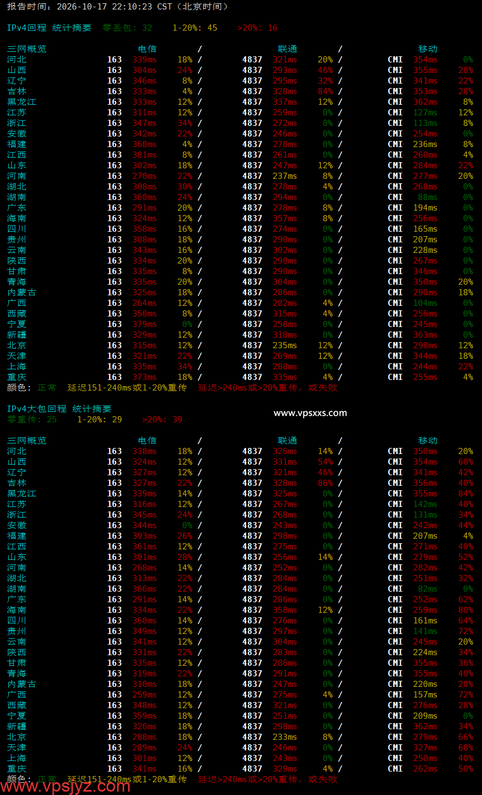
Task: Click the 104ms 移动 latency for 广西
Action: pos(425,303)
